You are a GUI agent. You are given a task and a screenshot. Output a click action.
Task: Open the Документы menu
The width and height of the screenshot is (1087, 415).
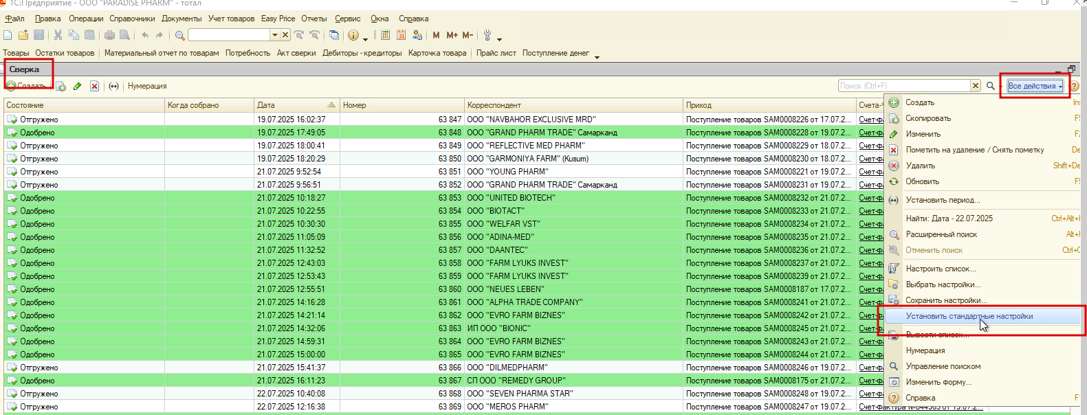pos(182,19)
